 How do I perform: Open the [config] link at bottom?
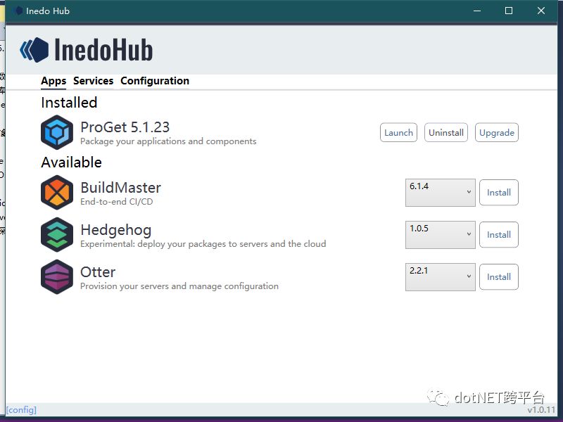tap(21, 410)
